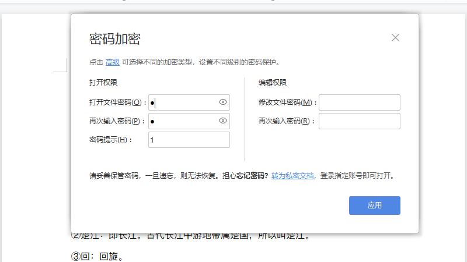Close the 密码加密 dialog
The height and width of the screenshot is (262, 467).
395,38
